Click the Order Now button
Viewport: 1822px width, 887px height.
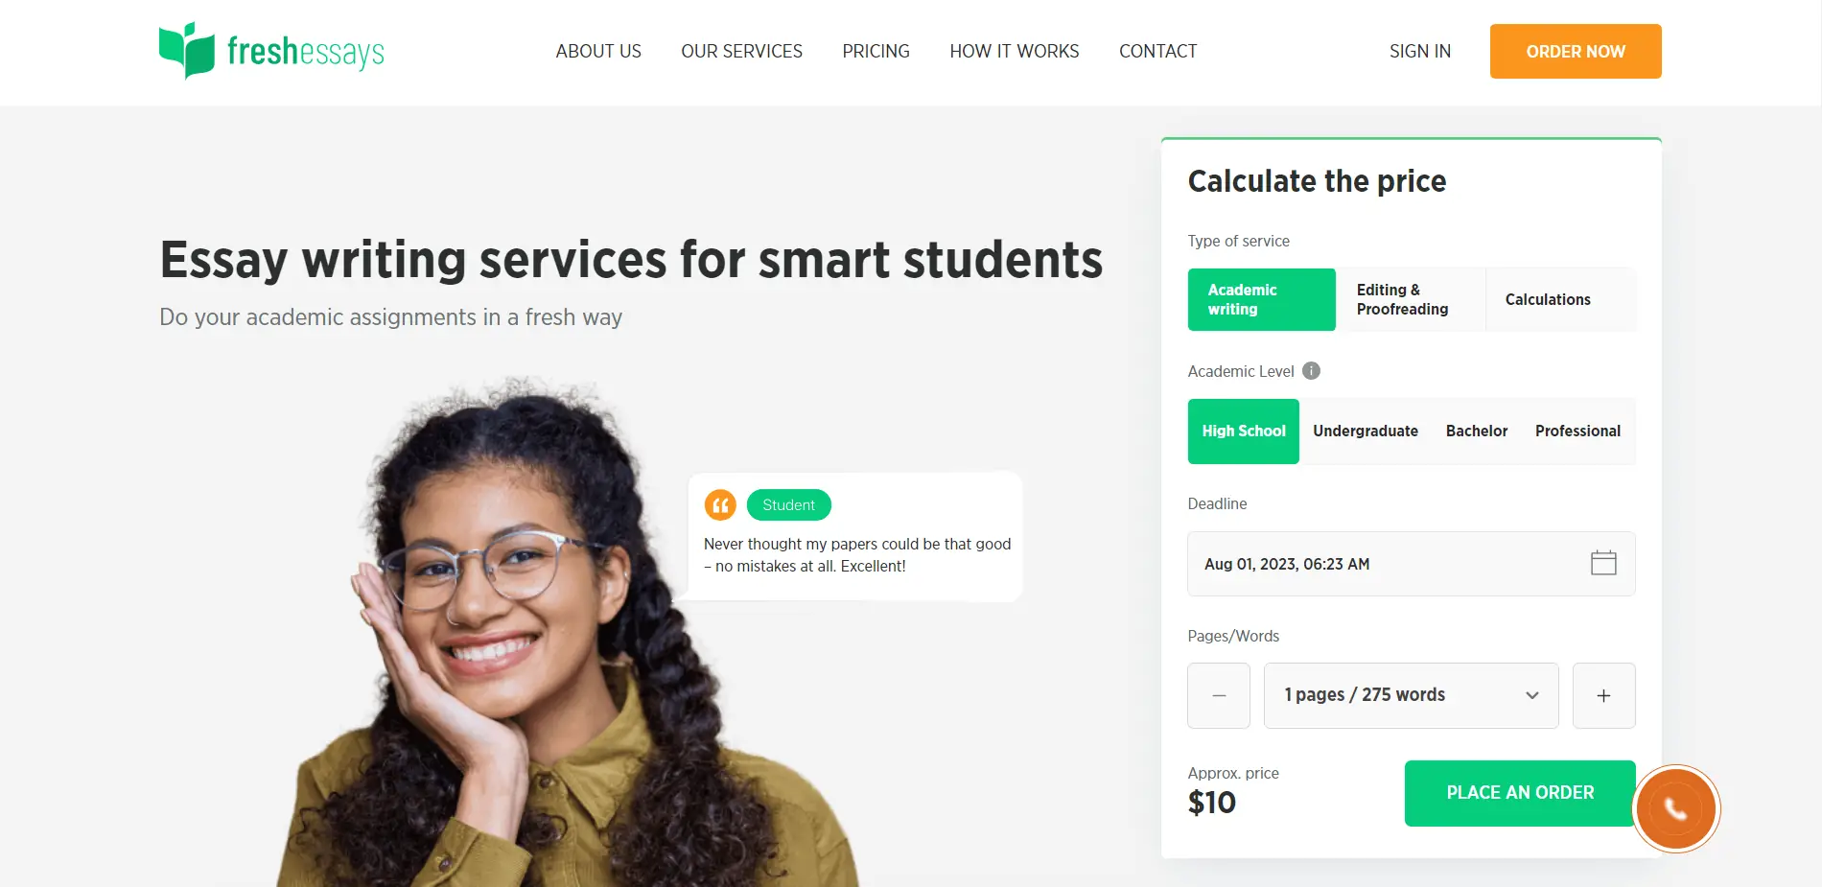click(1576, 51)
